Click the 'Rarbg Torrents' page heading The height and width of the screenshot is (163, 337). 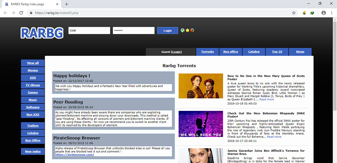[x=179, y=66]
